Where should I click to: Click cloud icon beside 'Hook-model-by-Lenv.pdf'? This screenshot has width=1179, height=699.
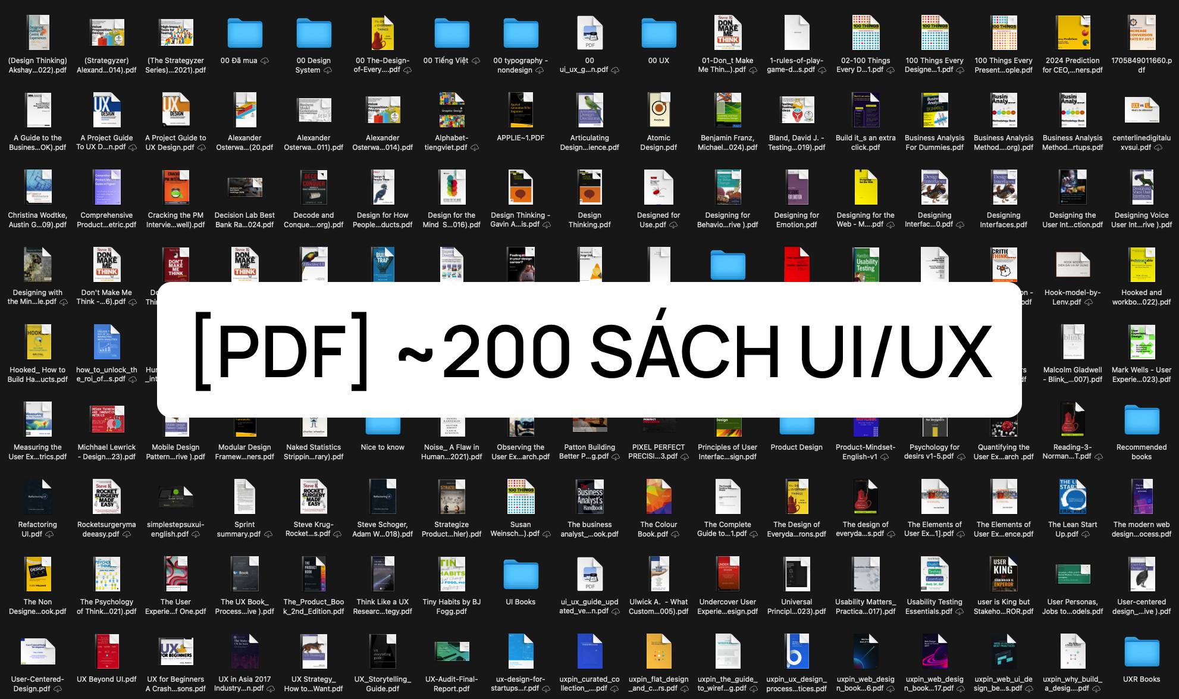(1089, 302)
